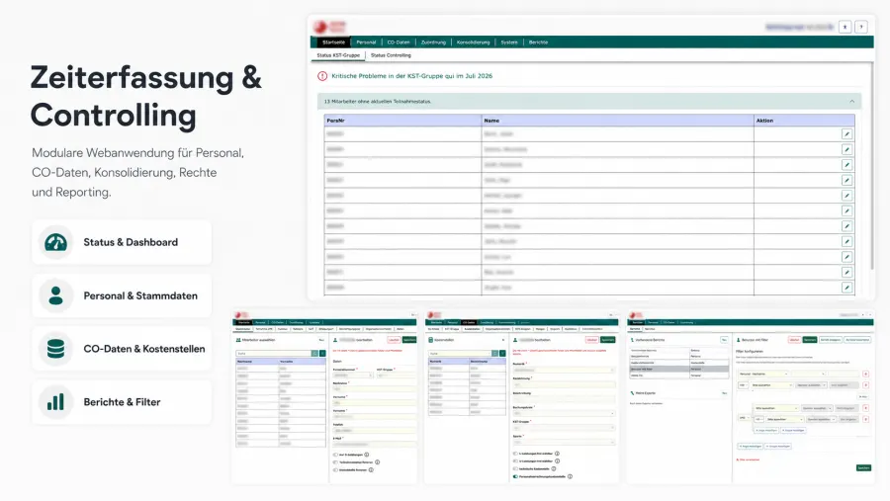Collapse the 13 Mitarbeiter ohne Teilnahmestatus section
The image size is (890, 501).
click(x=852, y=101)
